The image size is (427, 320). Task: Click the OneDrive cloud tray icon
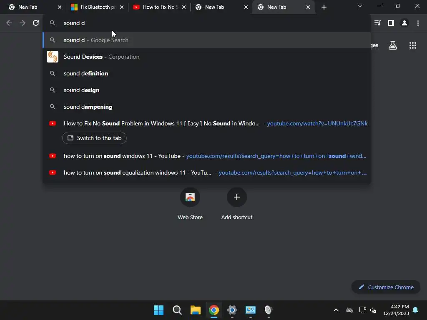[x=349, y=310]
